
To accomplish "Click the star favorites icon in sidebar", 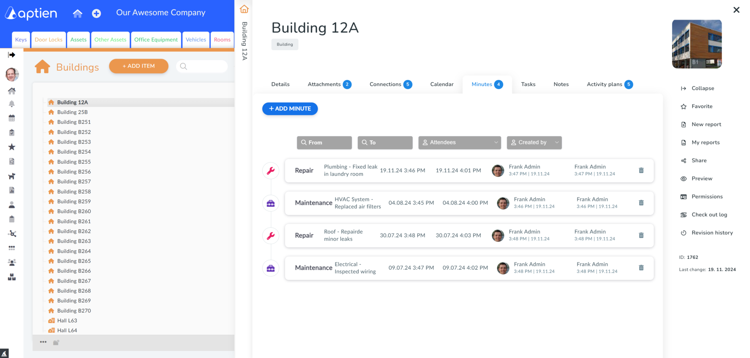I will click(12, 147).
